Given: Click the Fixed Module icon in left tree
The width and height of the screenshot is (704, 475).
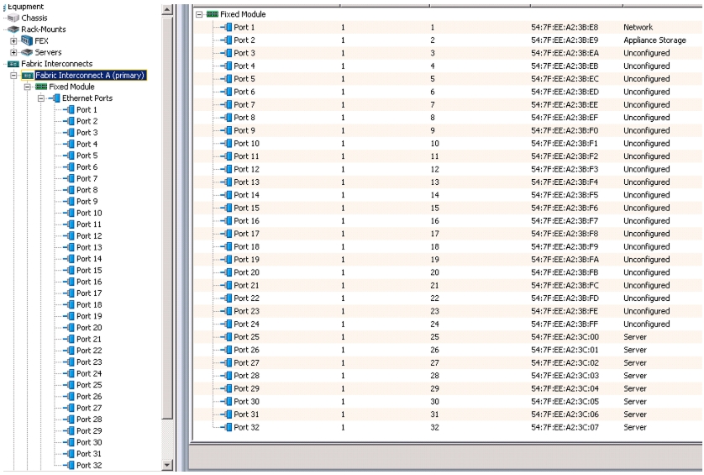Looking at the screenshot, I should pyautogui.click(x=41, y=87).
